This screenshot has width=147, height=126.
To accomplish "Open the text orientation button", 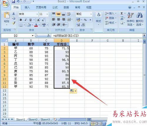I will pyautogui.click(x=64, y=25).
